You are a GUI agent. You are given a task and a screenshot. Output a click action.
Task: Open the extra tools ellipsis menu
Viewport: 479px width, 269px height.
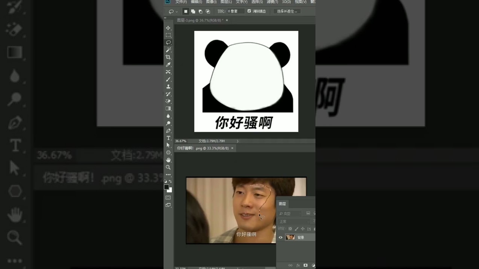[168, 174]
